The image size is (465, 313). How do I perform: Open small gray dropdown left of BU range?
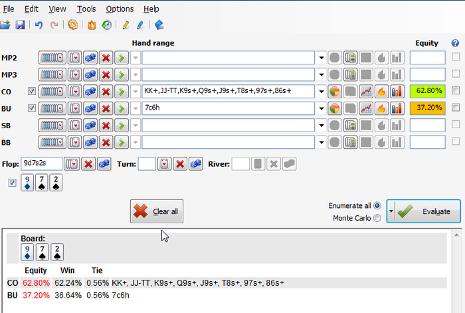point(136,108)
